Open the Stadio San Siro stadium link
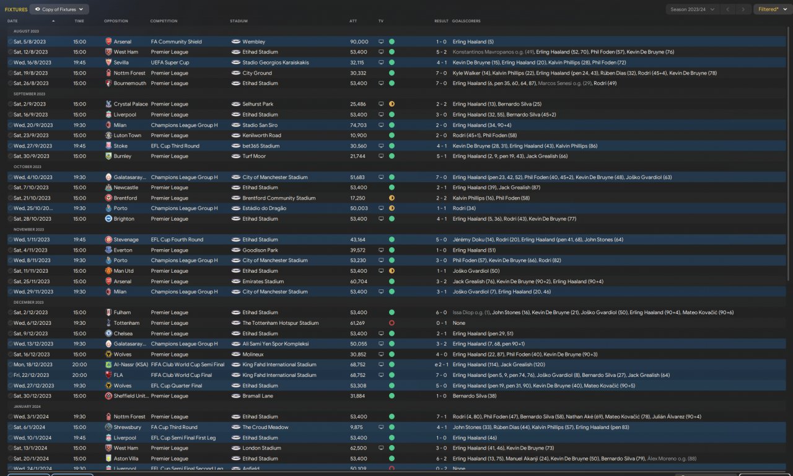Viewport: 793px width, 476px height. [260, 125]
